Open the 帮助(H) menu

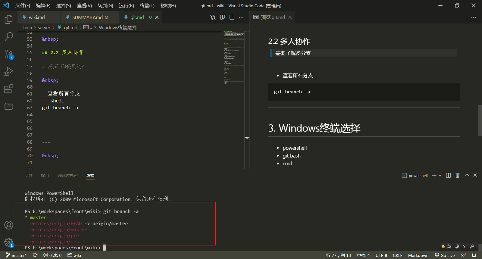coord(168,6)
